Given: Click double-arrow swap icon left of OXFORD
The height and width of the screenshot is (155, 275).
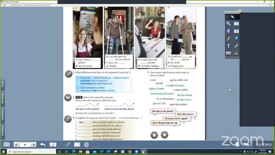Looking at the screenshot, I should (247, 145).
